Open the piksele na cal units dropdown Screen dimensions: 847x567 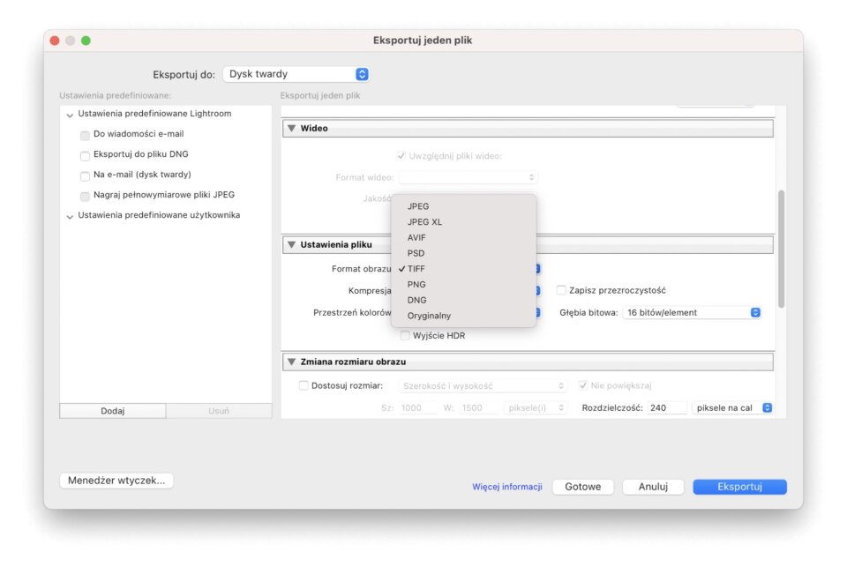click(x=732, y=408)
